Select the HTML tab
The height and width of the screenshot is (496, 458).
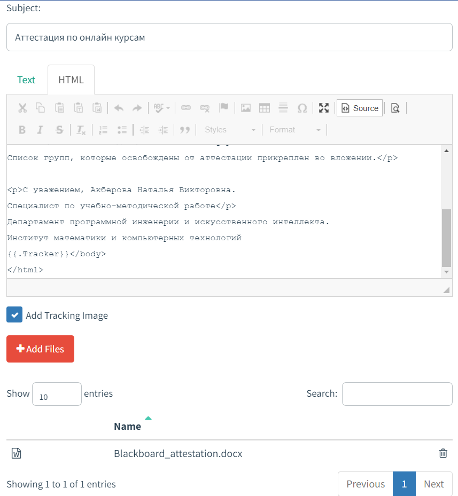pyautogui.click(x=71, y=80)
